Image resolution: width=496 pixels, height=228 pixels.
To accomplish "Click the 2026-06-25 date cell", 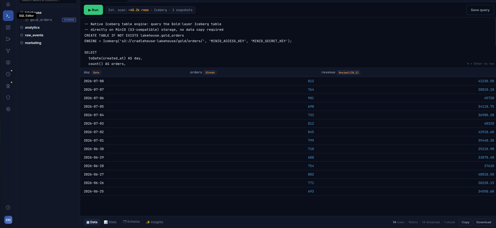I will coord(94,191).
